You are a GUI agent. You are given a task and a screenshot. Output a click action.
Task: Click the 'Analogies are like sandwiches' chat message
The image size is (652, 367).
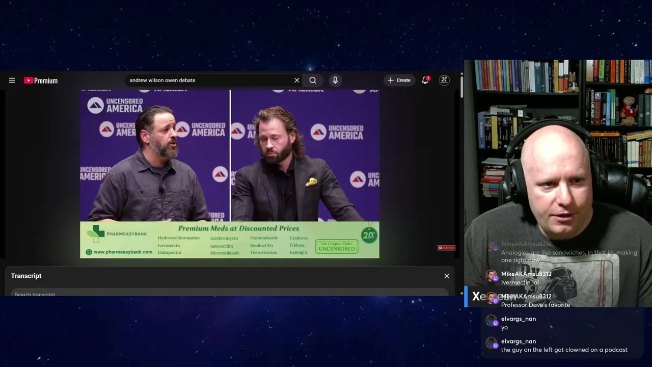click(569, 256)
